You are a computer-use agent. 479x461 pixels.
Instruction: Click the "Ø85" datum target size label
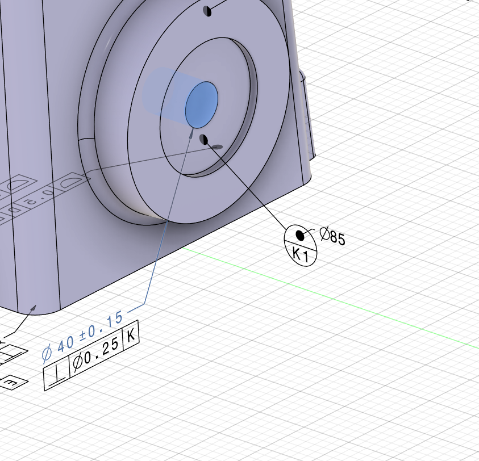point(332,236)
